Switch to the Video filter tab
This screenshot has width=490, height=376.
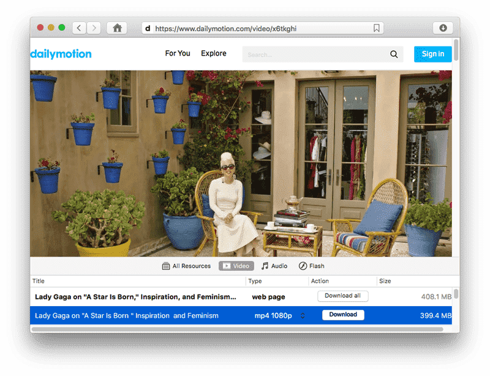coord(236,266)
